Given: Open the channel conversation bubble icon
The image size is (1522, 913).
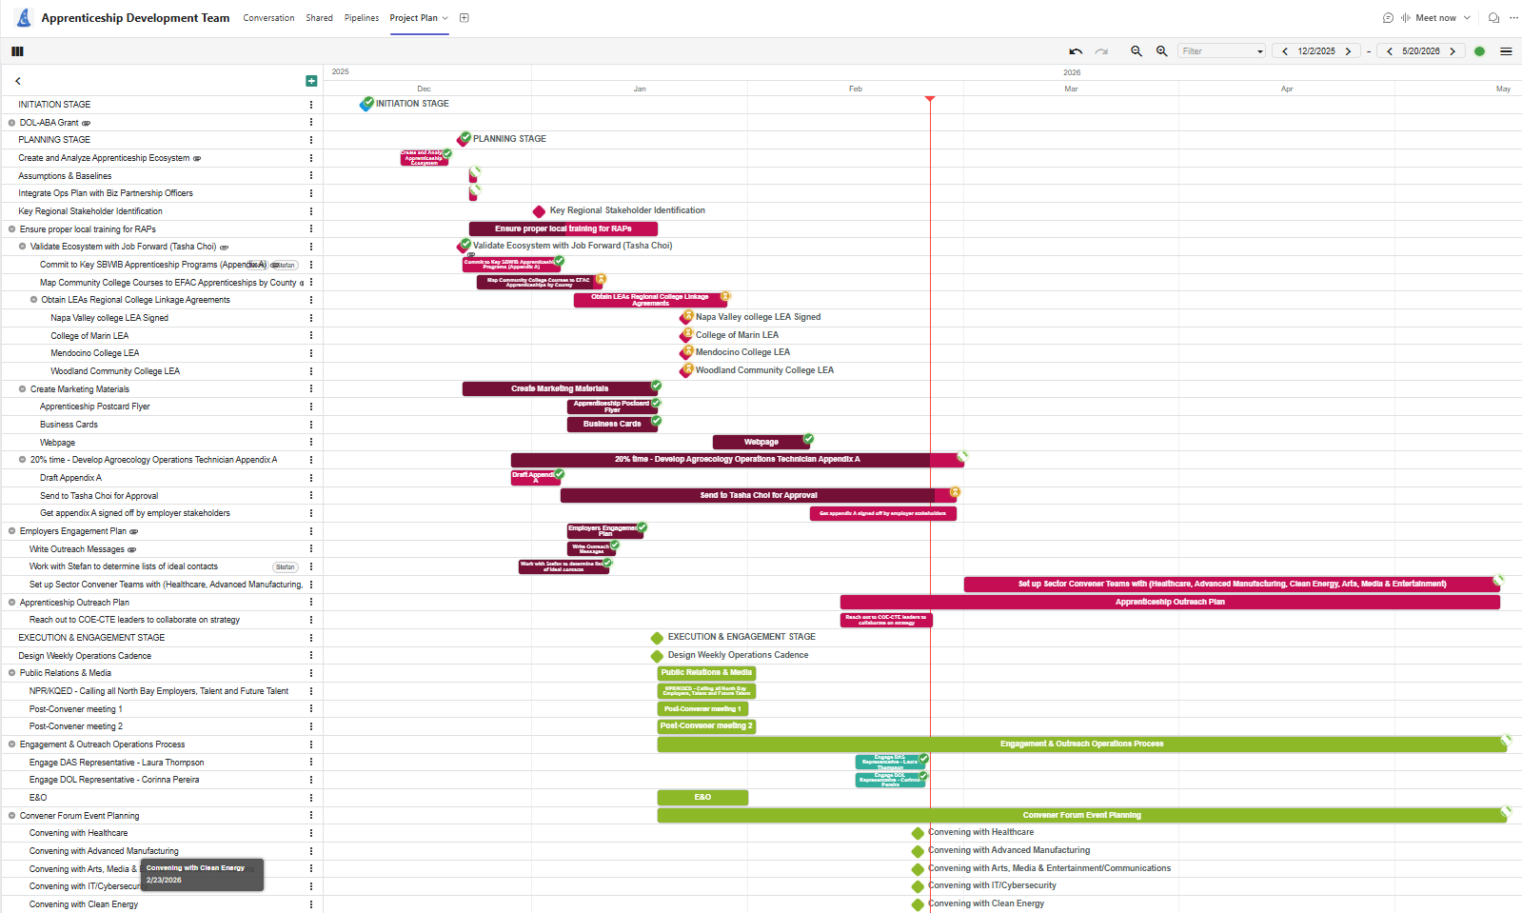Looking at the screenshot, I should pos(1388,18).
